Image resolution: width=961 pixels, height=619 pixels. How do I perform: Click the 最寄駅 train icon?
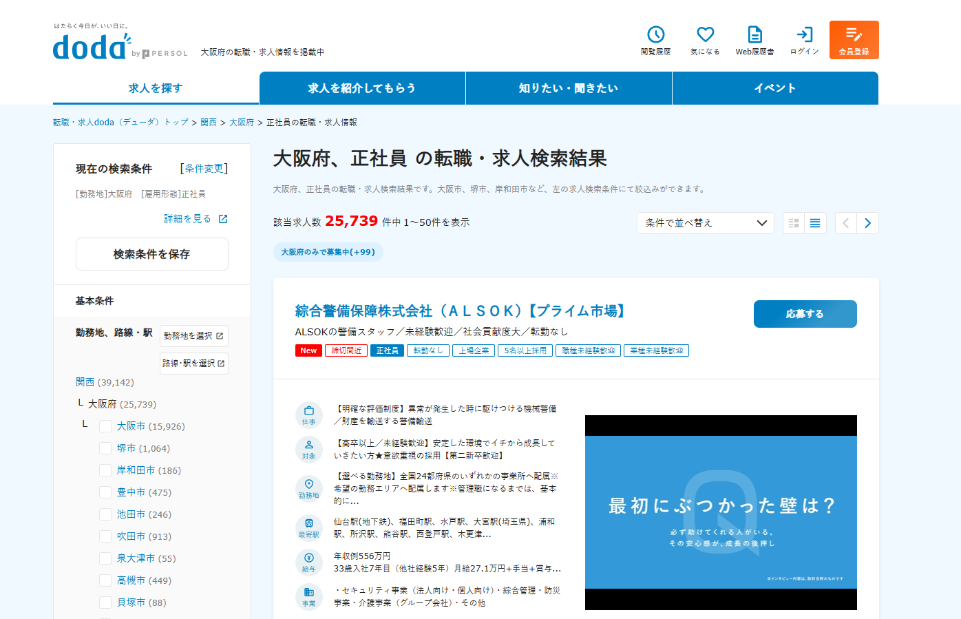point(309,527)
